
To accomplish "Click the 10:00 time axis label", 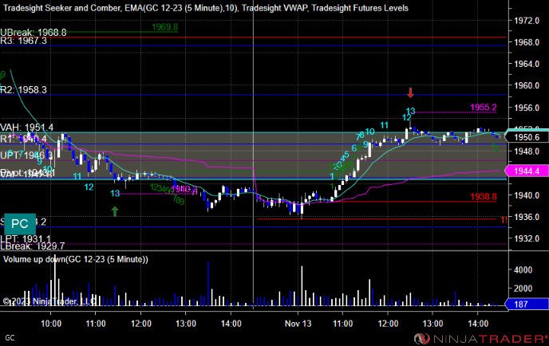I will [51, 323].
